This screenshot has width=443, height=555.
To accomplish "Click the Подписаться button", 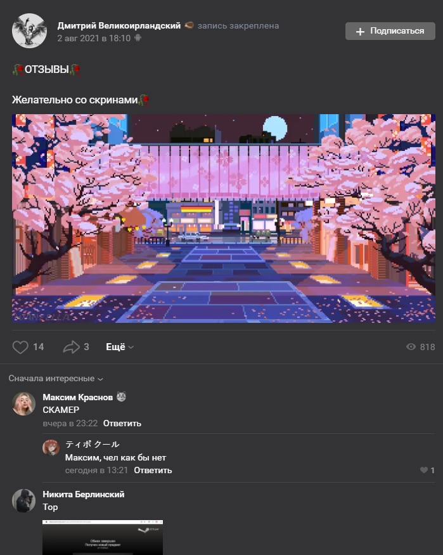I will click(x=390, y=31).
